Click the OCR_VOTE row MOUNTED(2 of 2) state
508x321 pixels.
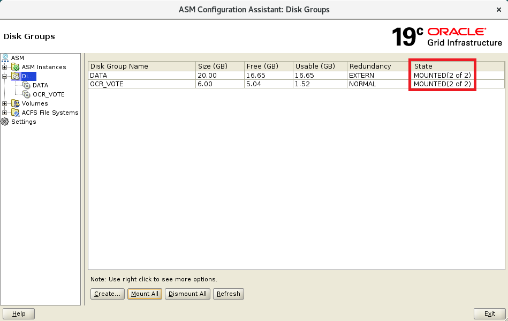pyautogui.click(x=458, y=84)
